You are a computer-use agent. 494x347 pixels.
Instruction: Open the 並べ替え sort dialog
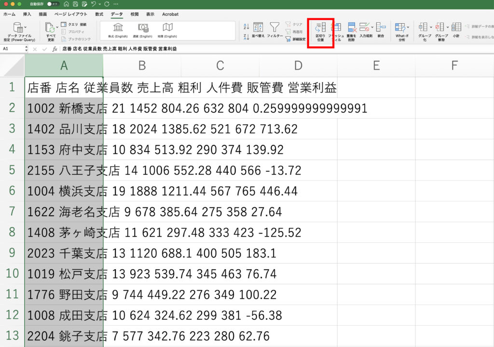258,28
